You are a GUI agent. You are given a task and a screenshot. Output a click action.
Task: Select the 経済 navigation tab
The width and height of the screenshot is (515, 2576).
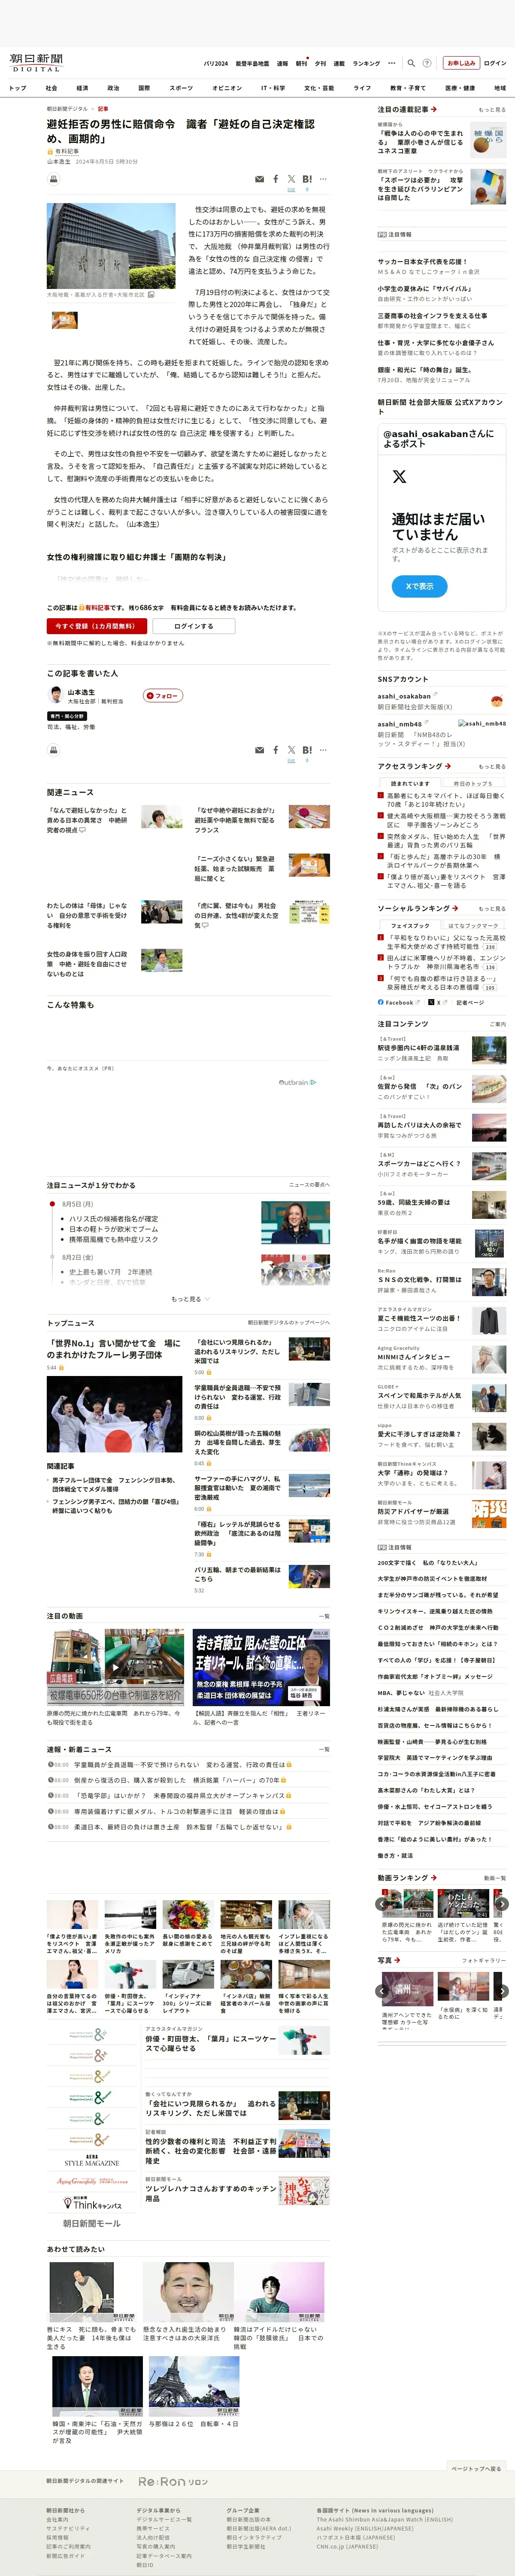point(82,88)
